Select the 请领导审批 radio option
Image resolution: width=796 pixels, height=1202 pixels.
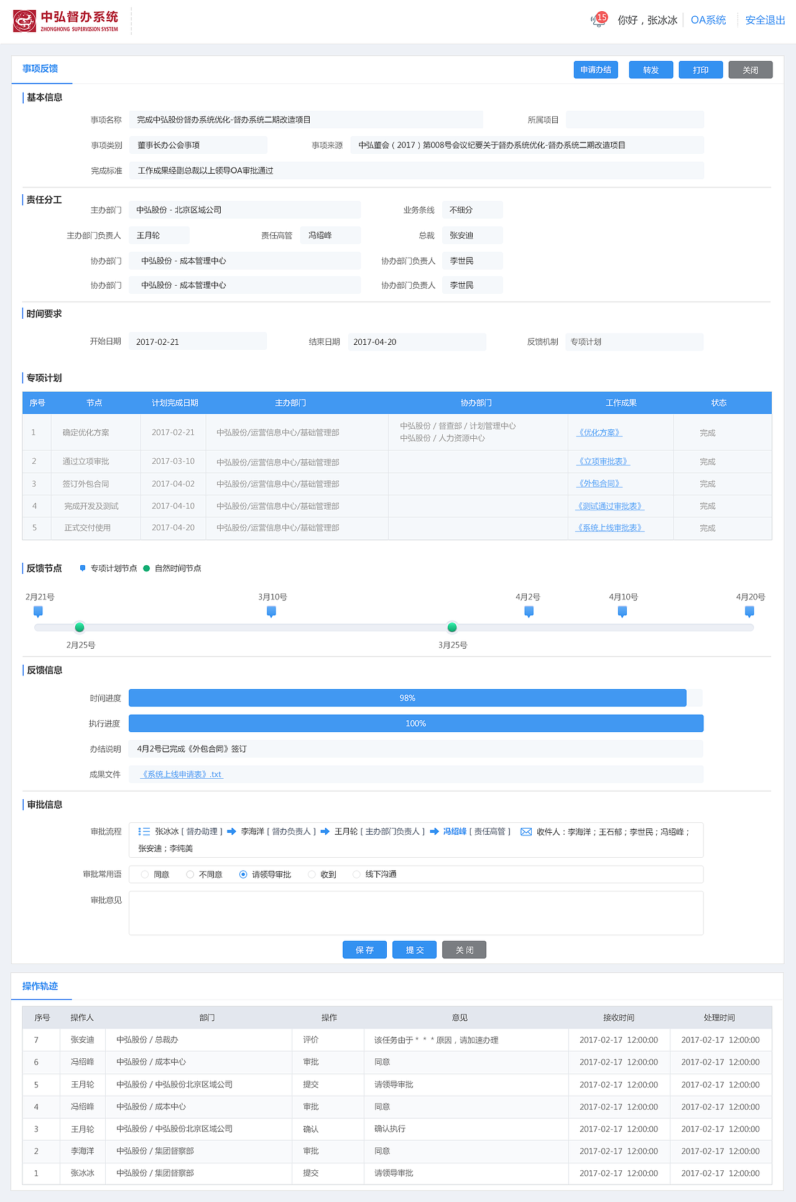(x=243, y=875)
